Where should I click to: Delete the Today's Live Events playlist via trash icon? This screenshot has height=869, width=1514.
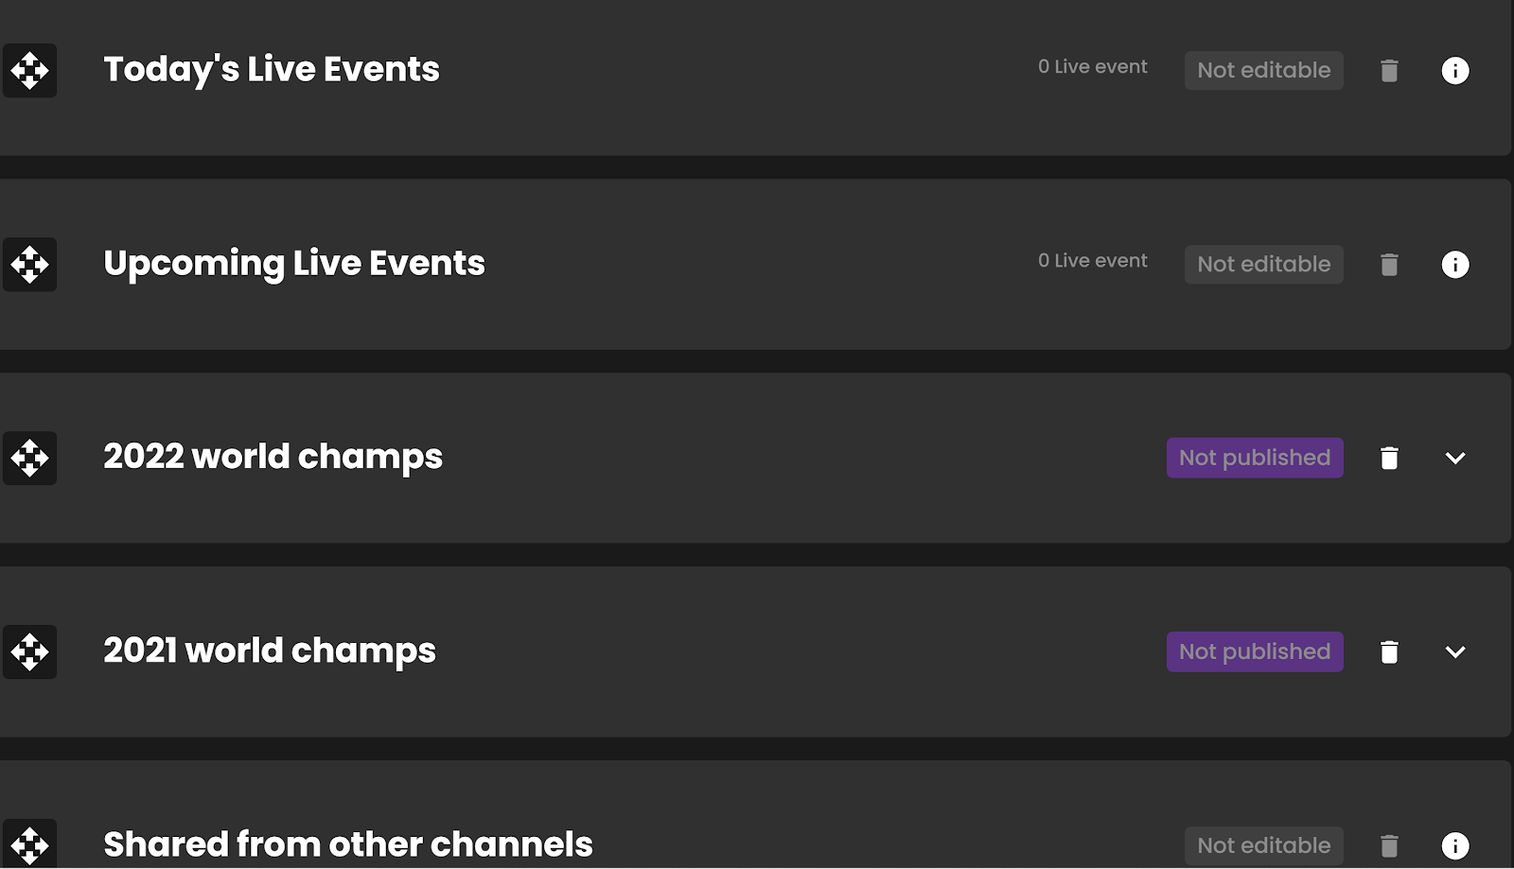point(1388,70)
